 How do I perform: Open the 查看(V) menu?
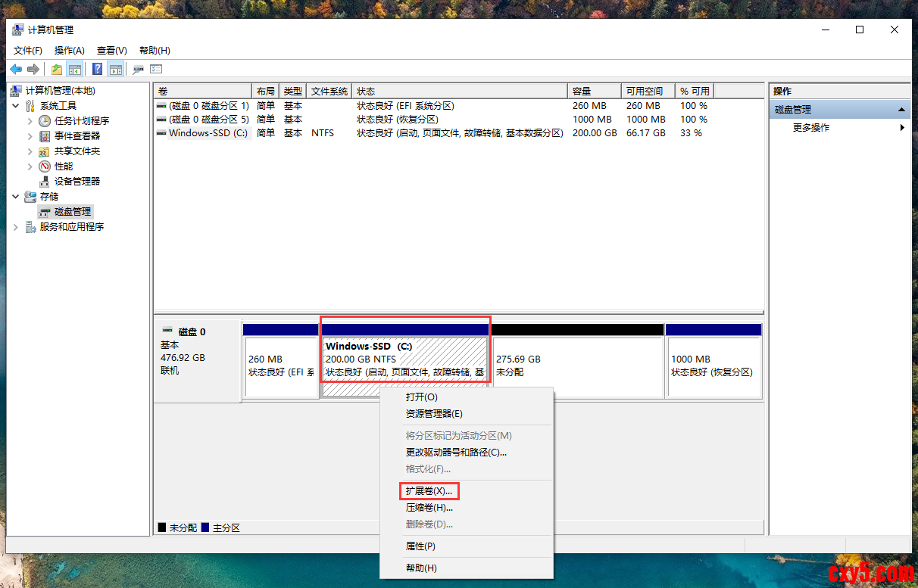click(x=111, y=51)
